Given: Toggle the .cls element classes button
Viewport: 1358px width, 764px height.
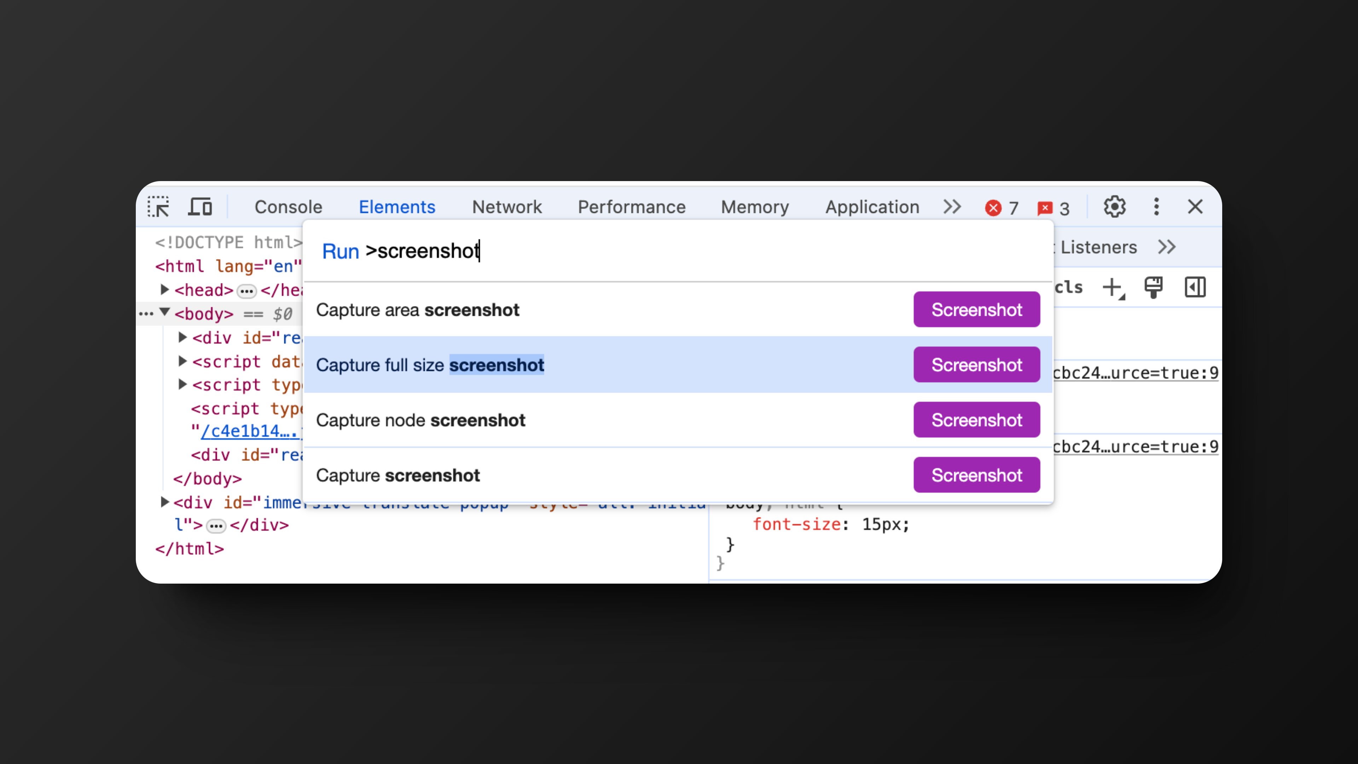Looking at the screenshot, I should (1069, 287).
